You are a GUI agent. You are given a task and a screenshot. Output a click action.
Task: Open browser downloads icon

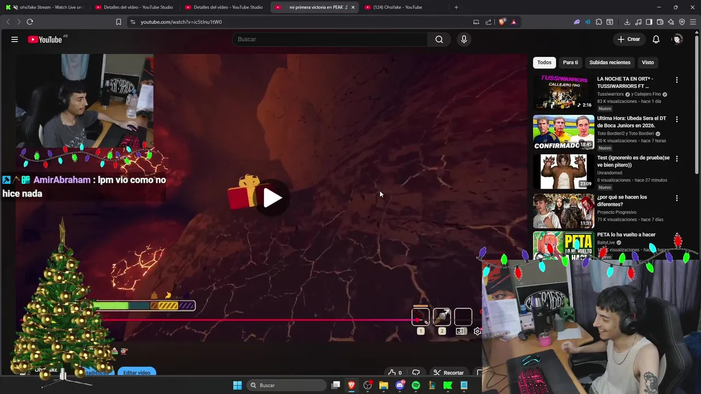tap(627, 22)
